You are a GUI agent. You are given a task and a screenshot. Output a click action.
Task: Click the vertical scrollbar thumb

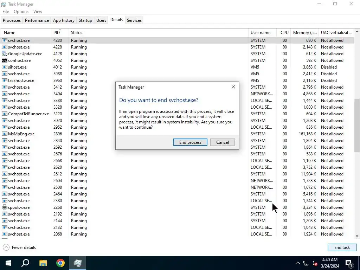point(357,126)
